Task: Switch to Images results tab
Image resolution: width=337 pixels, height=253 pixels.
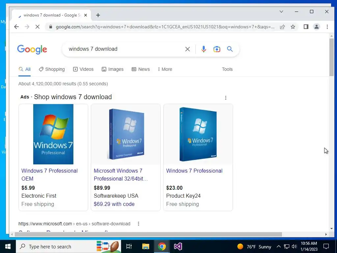Action: 113,69
